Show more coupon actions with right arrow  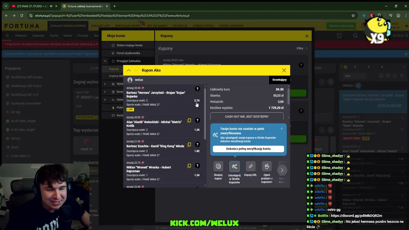click(x=282, y=170)
